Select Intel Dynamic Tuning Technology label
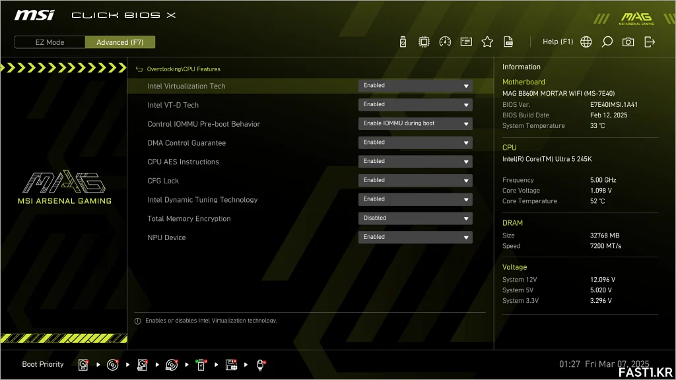 click(202, 200)
